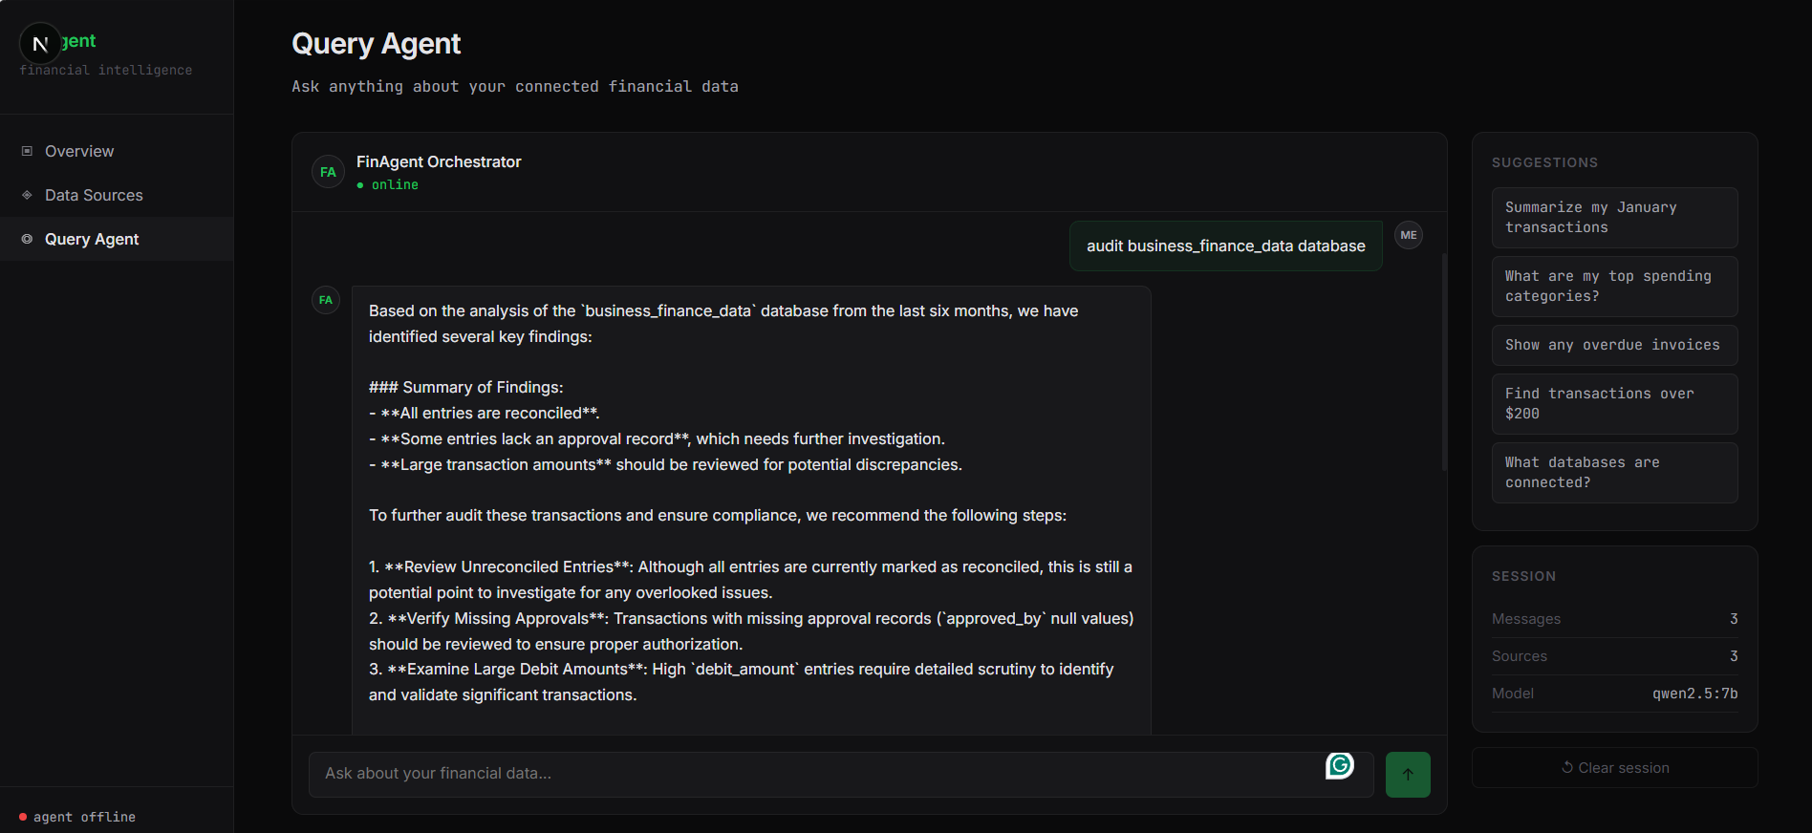This screenshot has width=1812, height=833.
Task: Use "Find transactions over $200" suggestion
Action: click(x=1614, y=404)
